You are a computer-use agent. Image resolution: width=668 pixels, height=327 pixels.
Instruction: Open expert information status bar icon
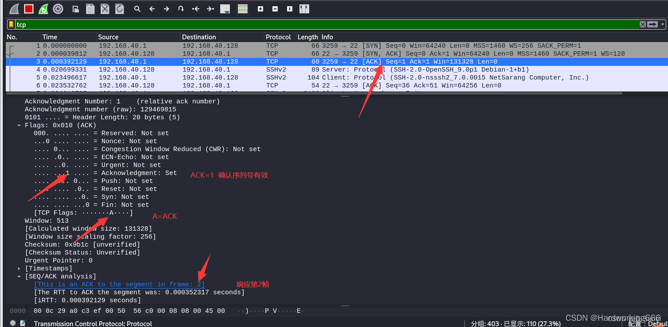[13, 323]
